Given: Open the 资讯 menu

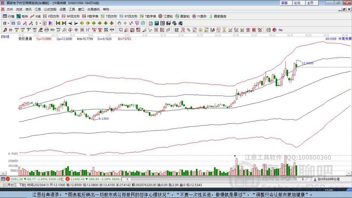Looking at the screenshot, I should (28, 9).
